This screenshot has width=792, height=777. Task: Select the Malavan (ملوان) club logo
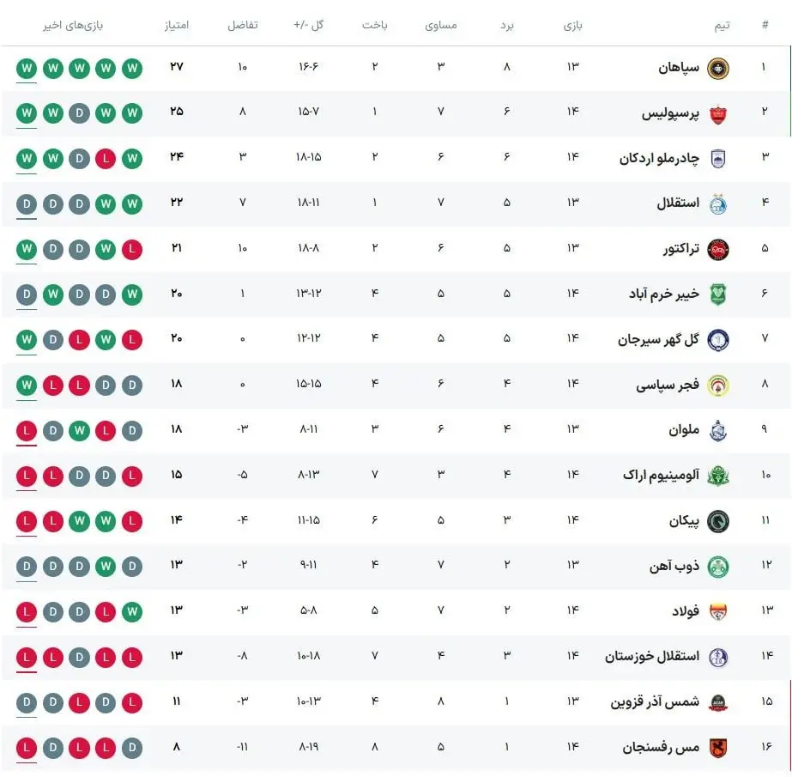tap(717, 430)
